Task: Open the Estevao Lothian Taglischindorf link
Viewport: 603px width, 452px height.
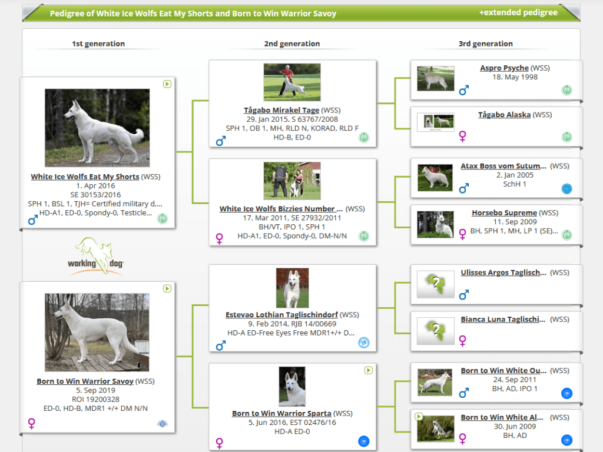Action: click(281, 315)
